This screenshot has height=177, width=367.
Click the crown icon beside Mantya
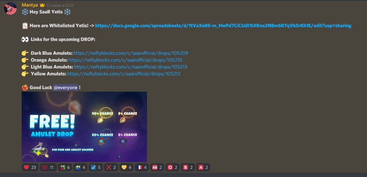coord(42,5)
